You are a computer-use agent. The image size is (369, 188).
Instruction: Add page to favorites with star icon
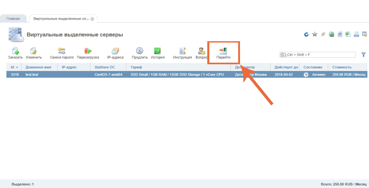click(x=315, y=35)
